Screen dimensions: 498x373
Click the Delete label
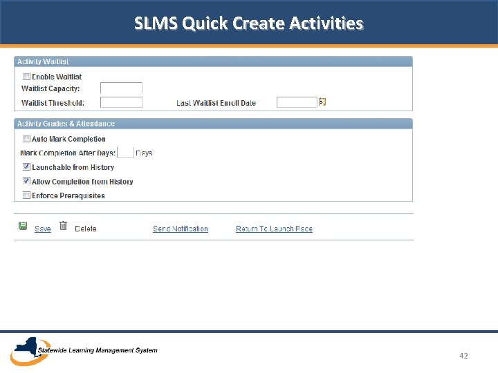(x=86, y=229)
